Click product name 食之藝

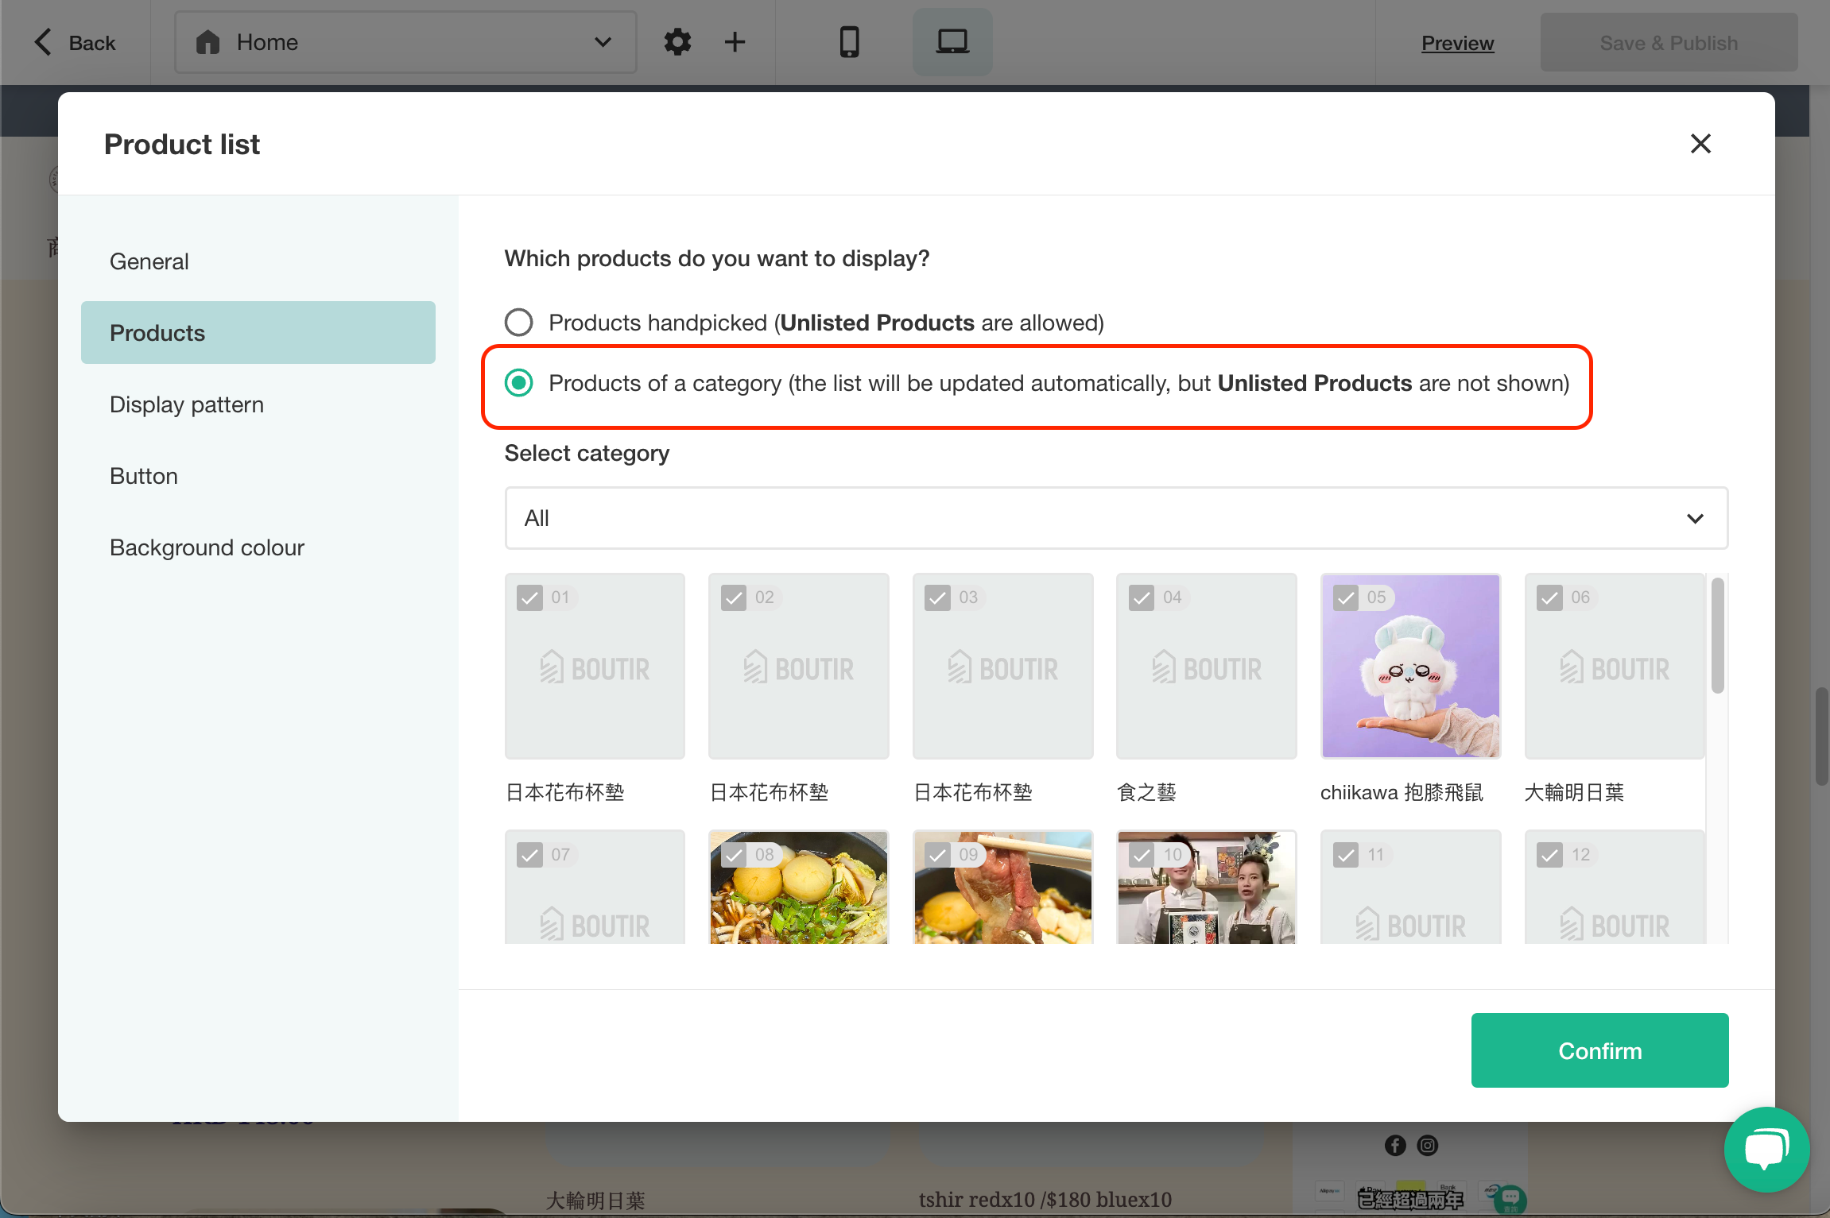(1146, 792)
